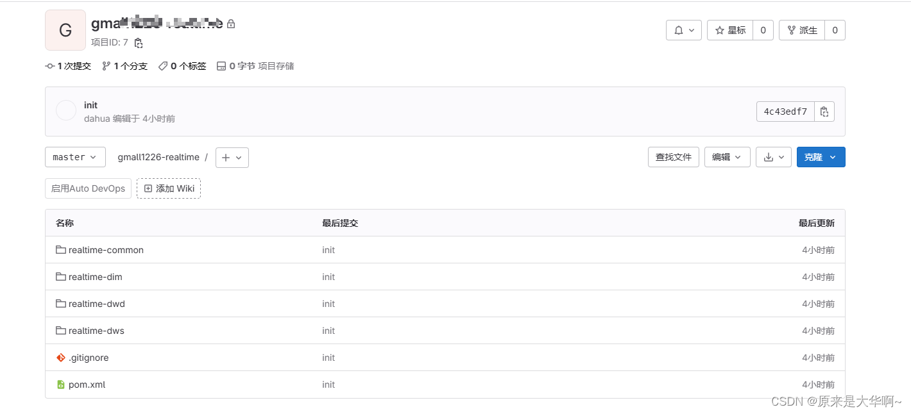Click the tag icon next to 0个标签
This screenshot has width=911, height=414.
click(x=162, y=65)
